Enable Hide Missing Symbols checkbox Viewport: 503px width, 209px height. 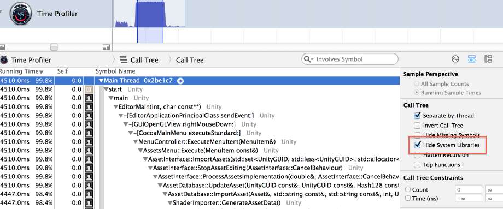tap(417, 135)
